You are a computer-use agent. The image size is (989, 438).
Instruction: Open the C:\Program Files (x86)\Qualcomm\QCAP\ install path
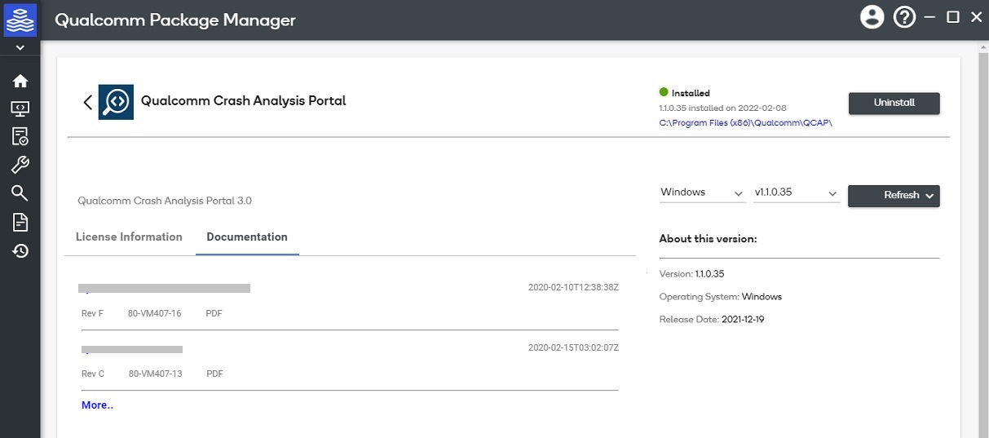click(x=745, y=122)
